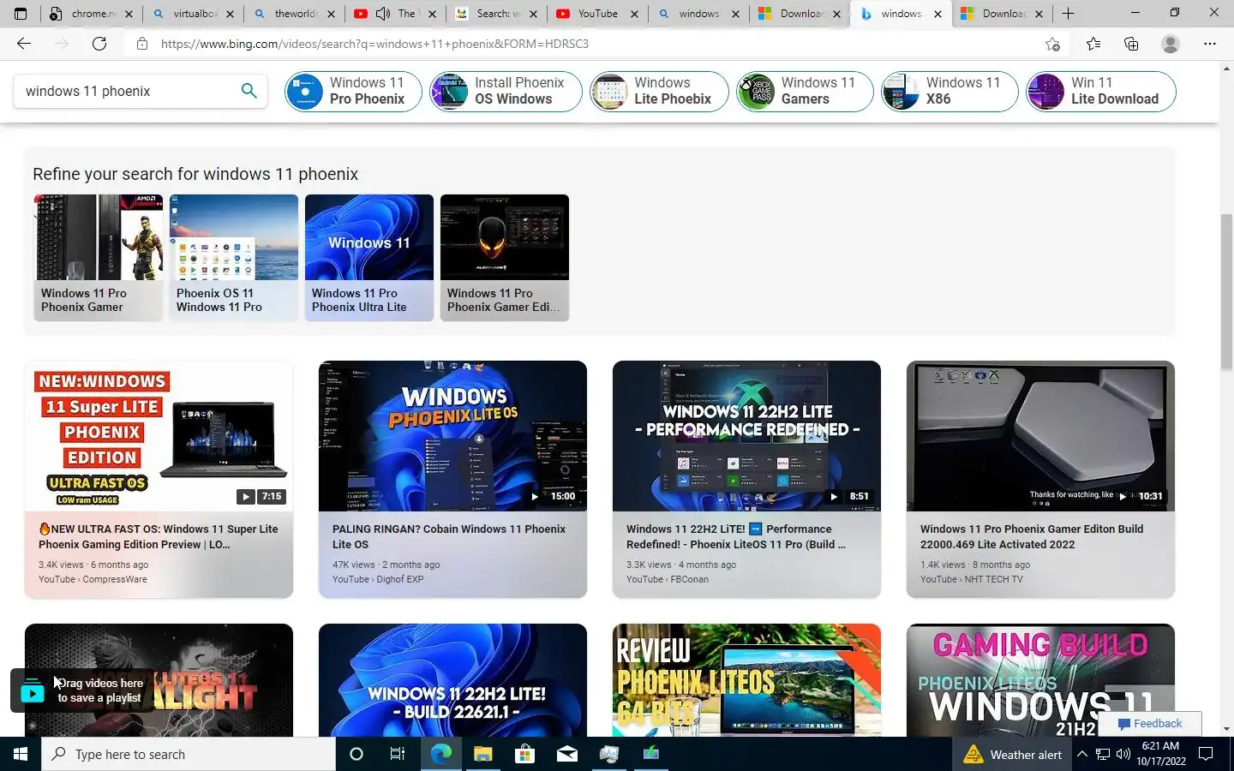
Task: Open Windows 11 Pro Phoenix Gamer Editon title
Action: (1032, 536)
